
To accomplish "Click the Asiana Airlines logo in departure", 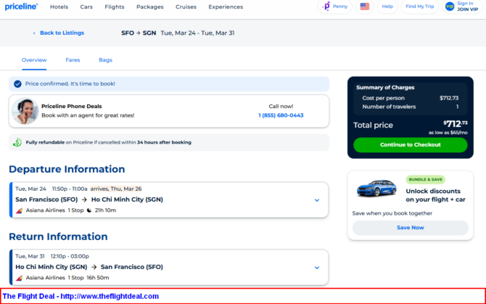I will click(x=20, y=210).
